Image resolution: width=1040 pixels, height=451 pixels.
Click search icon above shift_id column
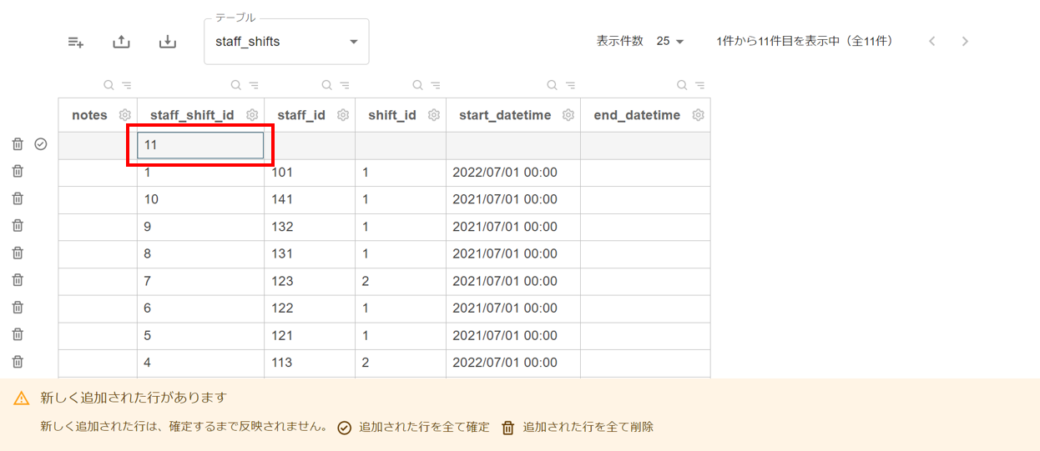tap(418, 85)
